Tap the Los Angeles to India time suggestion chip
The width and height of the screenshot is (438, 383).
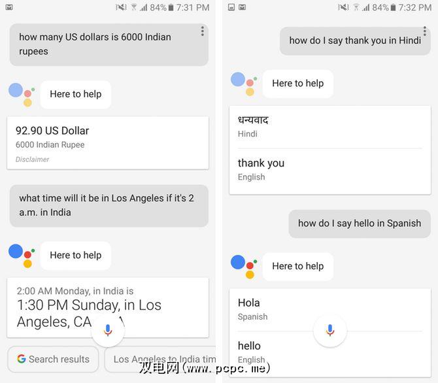[x=160, y=359]
